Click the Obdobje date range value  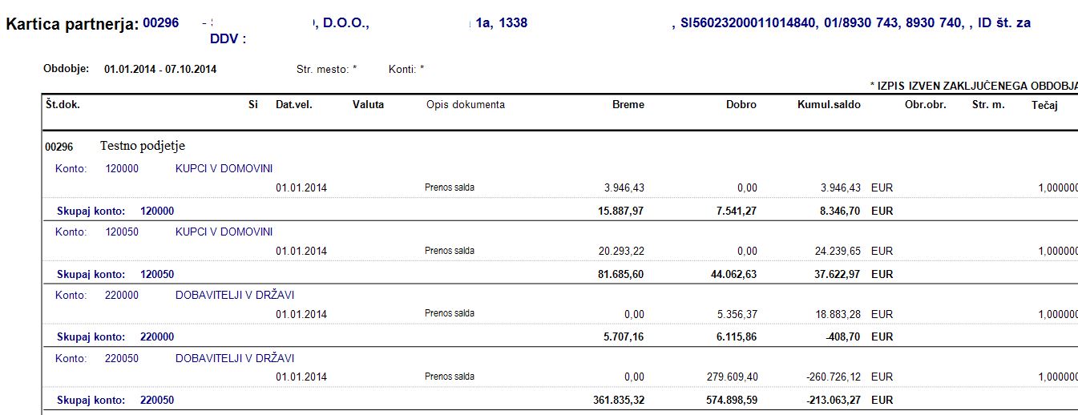[160, 70]
